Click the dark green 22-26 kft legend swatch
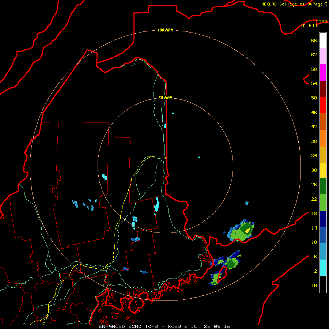Image resolution: width=329 pixels, height=329 pixels. tap(323, 186)
